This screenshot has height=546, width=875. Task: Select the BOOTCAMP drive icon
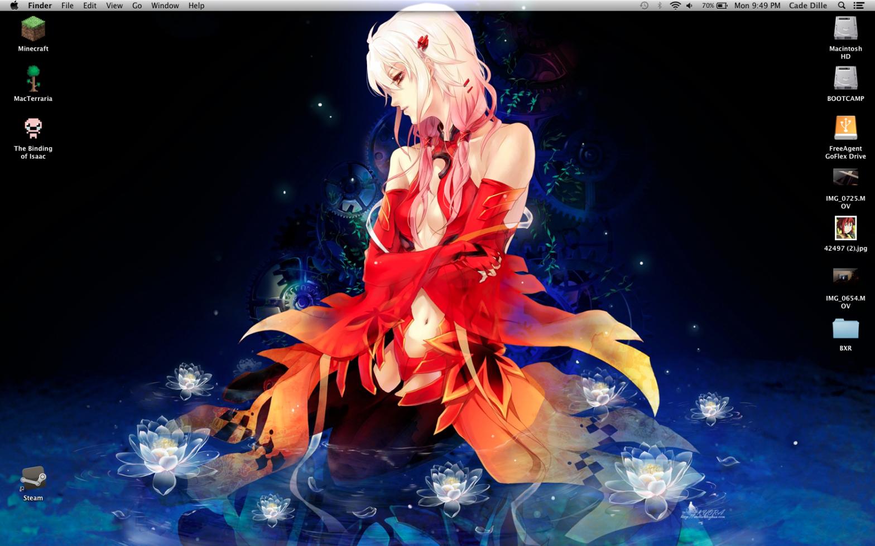pos(845,79)
